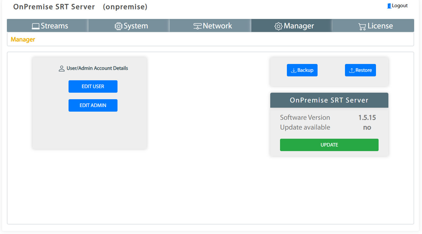Click the software version number 1.5.15
This screenshot has height=234, width=422.
[x=367, y=117]
